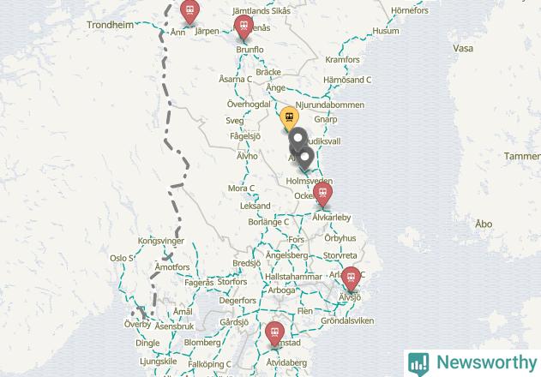Select the red train marker above Åtvidaberg
541x377 pixels.
click(274, 334)
